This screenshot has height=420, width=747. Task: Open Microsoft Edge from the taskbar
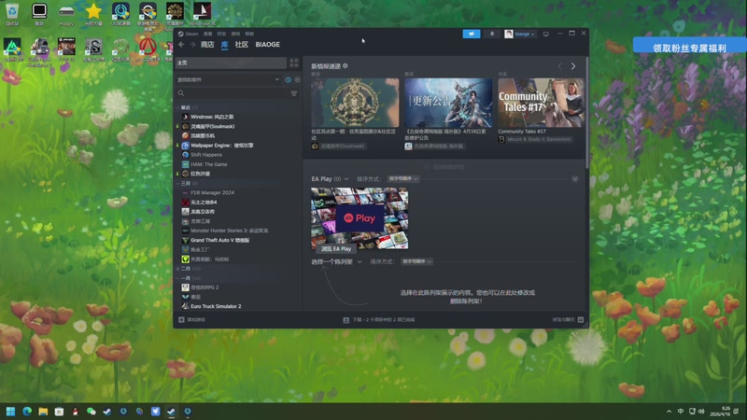(x=27, y=411)
